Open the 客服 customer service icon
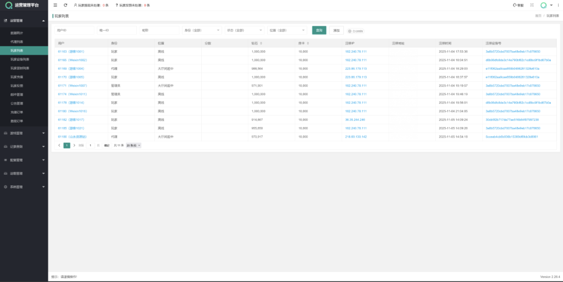This screenshot has height=282, width=563. [517, 5]
